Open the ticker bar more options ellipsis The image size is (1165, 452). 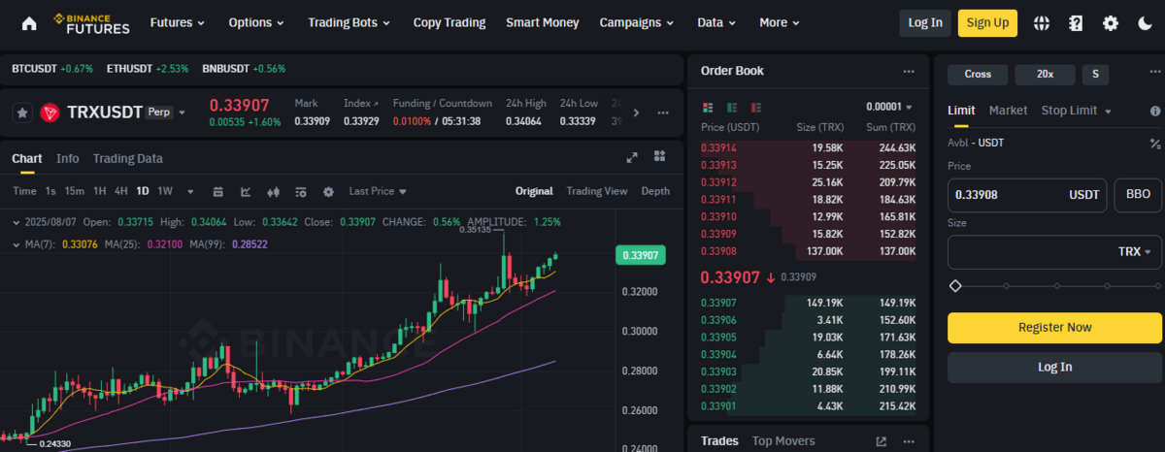[x=664, y=113]
